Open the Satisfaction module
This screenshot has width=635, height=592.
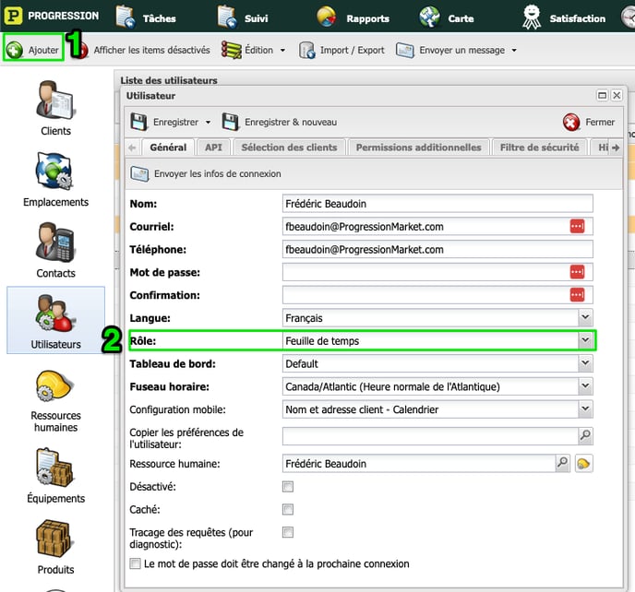[x=564, y=18]
